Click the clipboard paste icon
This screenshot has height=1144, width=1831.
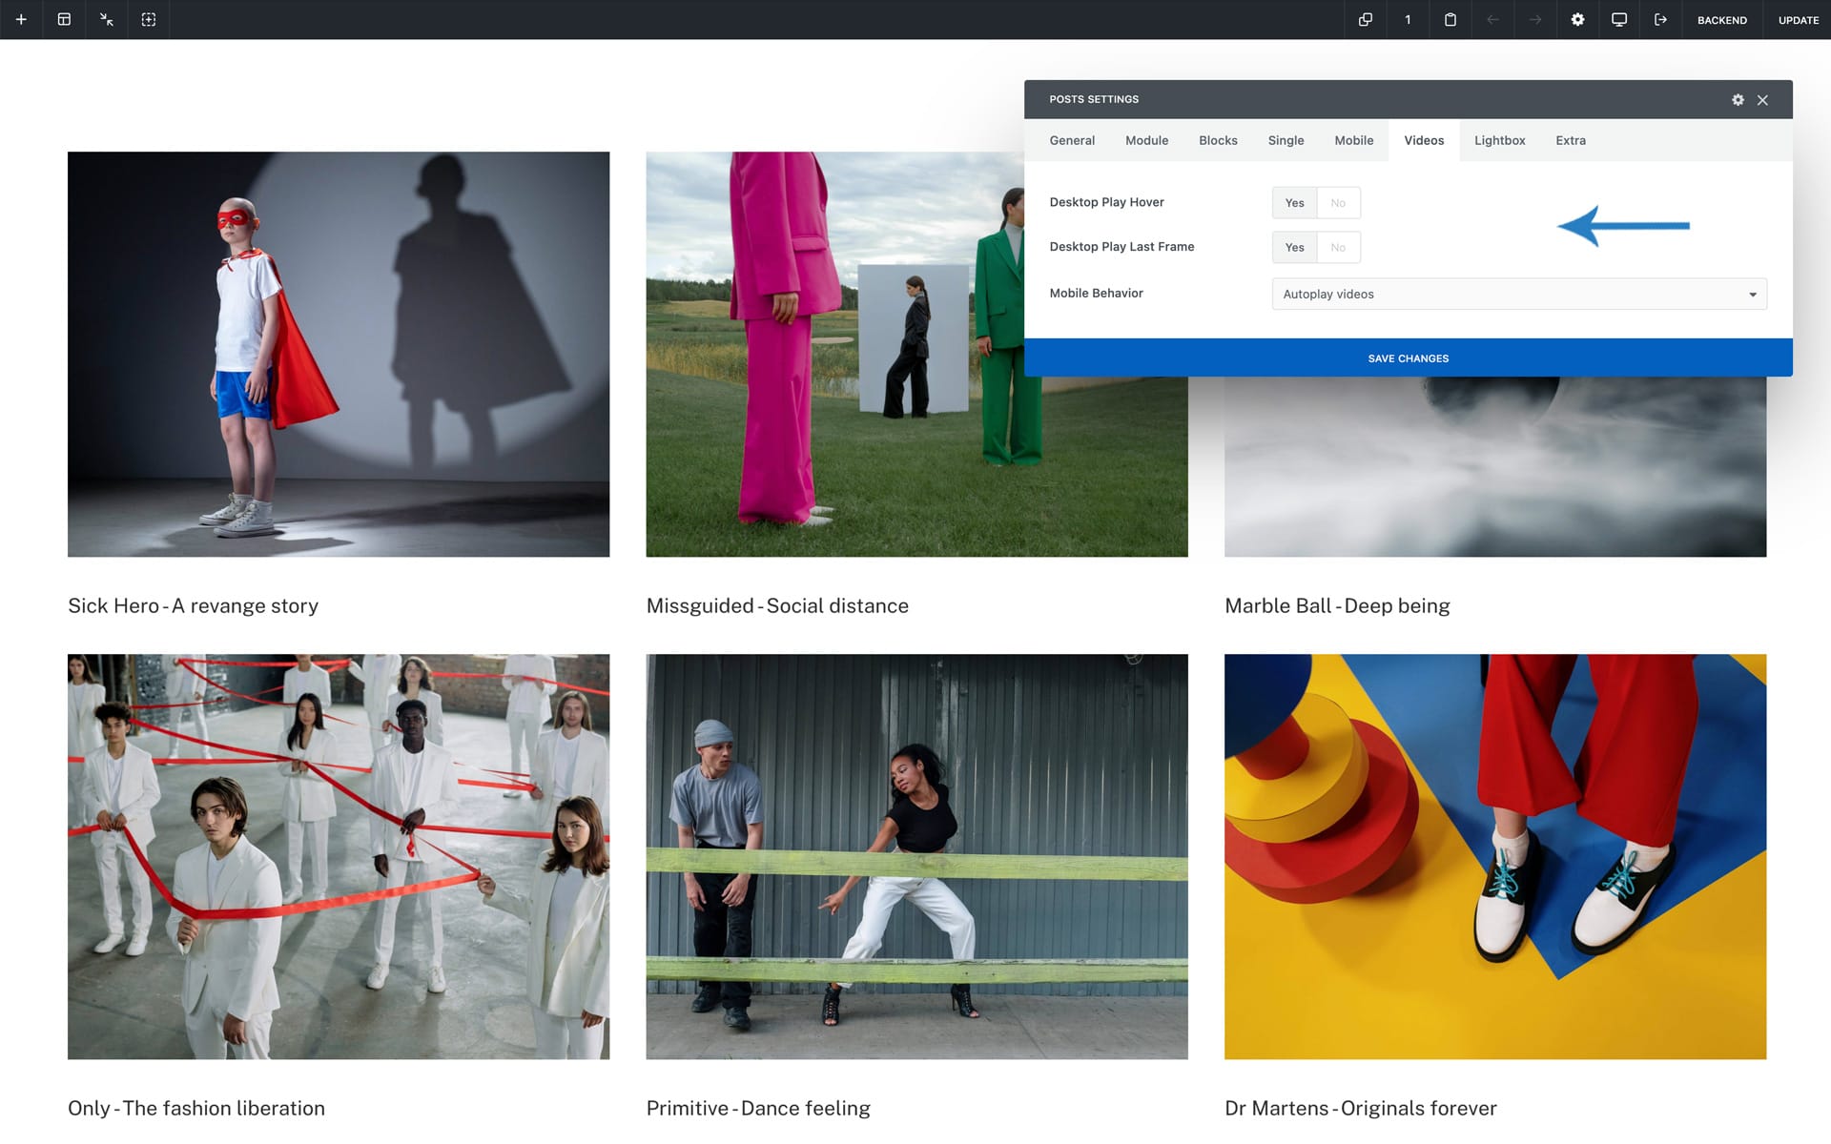coord(1450,19)
